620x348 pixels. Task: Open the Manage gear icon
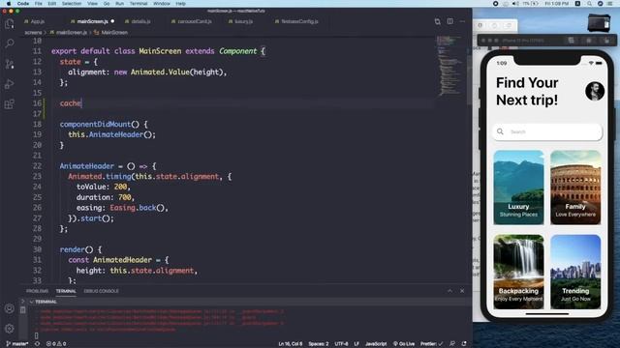(x=10, y=329)
